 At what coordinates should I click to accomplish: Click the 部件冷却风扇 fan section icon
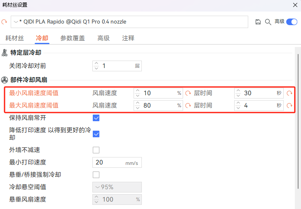tap(5, 80)
